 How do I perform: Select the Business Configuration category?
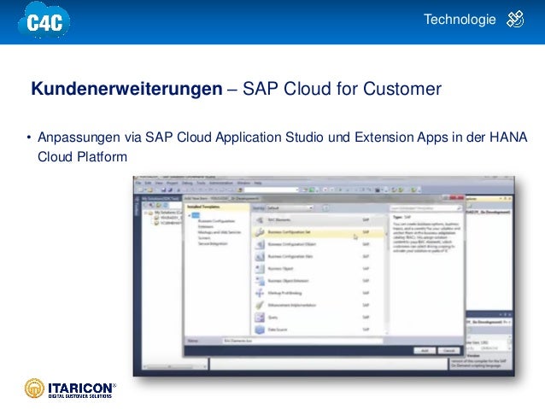tap(216, 221)
